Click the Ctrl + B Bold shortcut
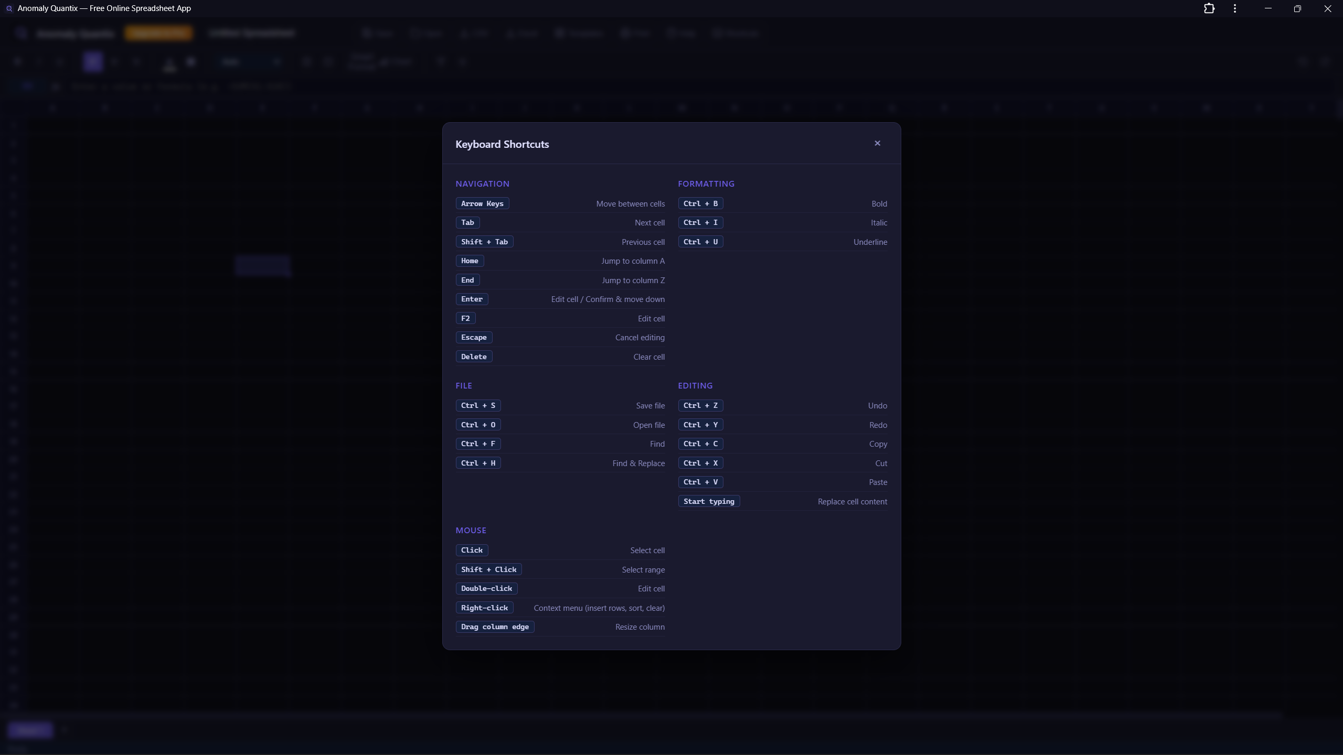 pyautogui.click(x=700, y=203)
